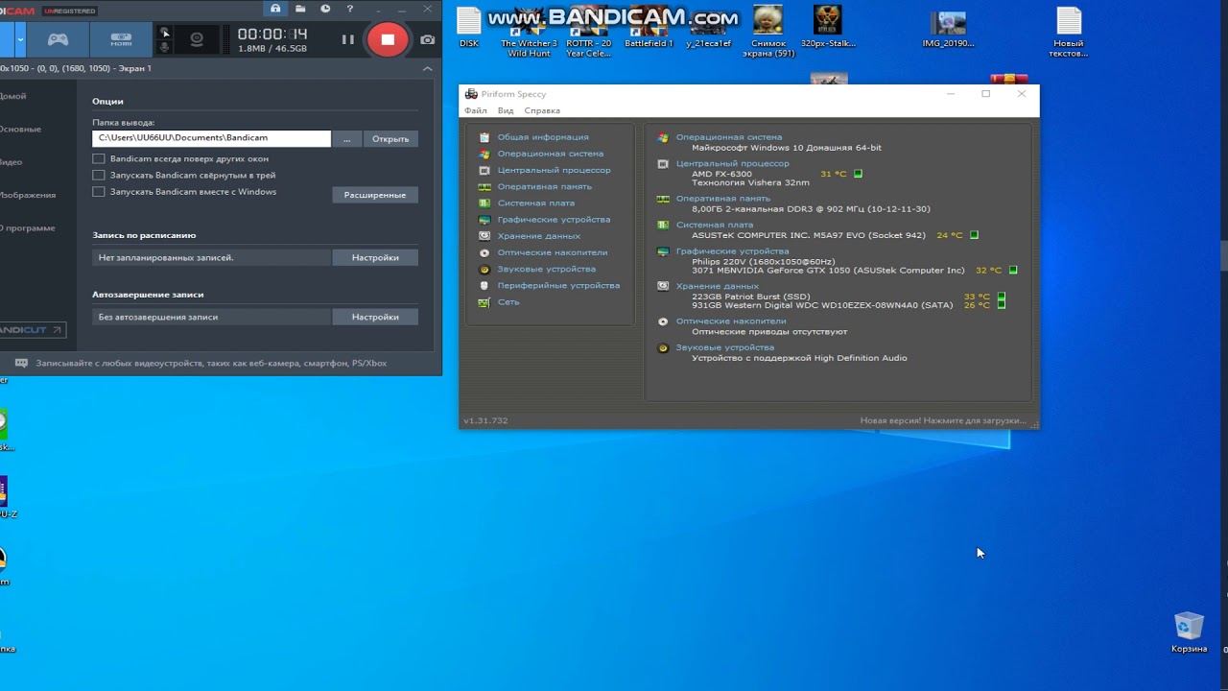Open the Battlefield 1 desktop shortcut
Viewport: 1228px width, 691px height.
[649, 28]
